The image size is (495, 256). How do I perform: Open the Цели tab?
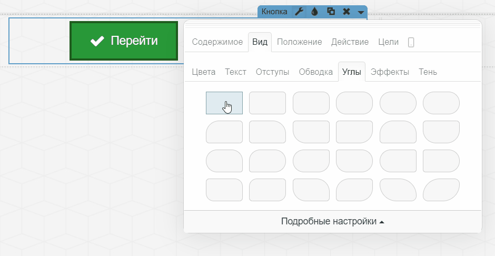(x=388, y=42)
